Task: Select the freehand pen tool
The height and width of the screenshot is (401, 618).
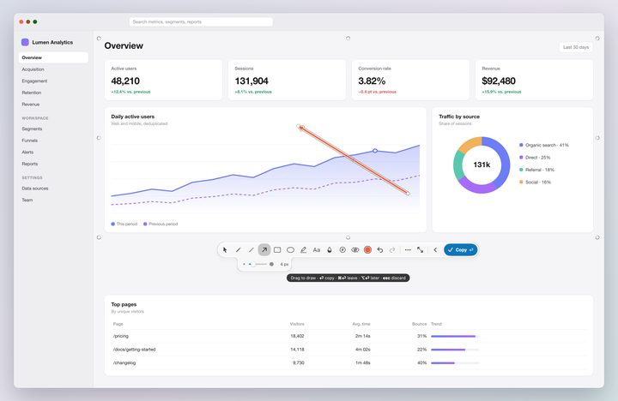Action: pos(238,250)
